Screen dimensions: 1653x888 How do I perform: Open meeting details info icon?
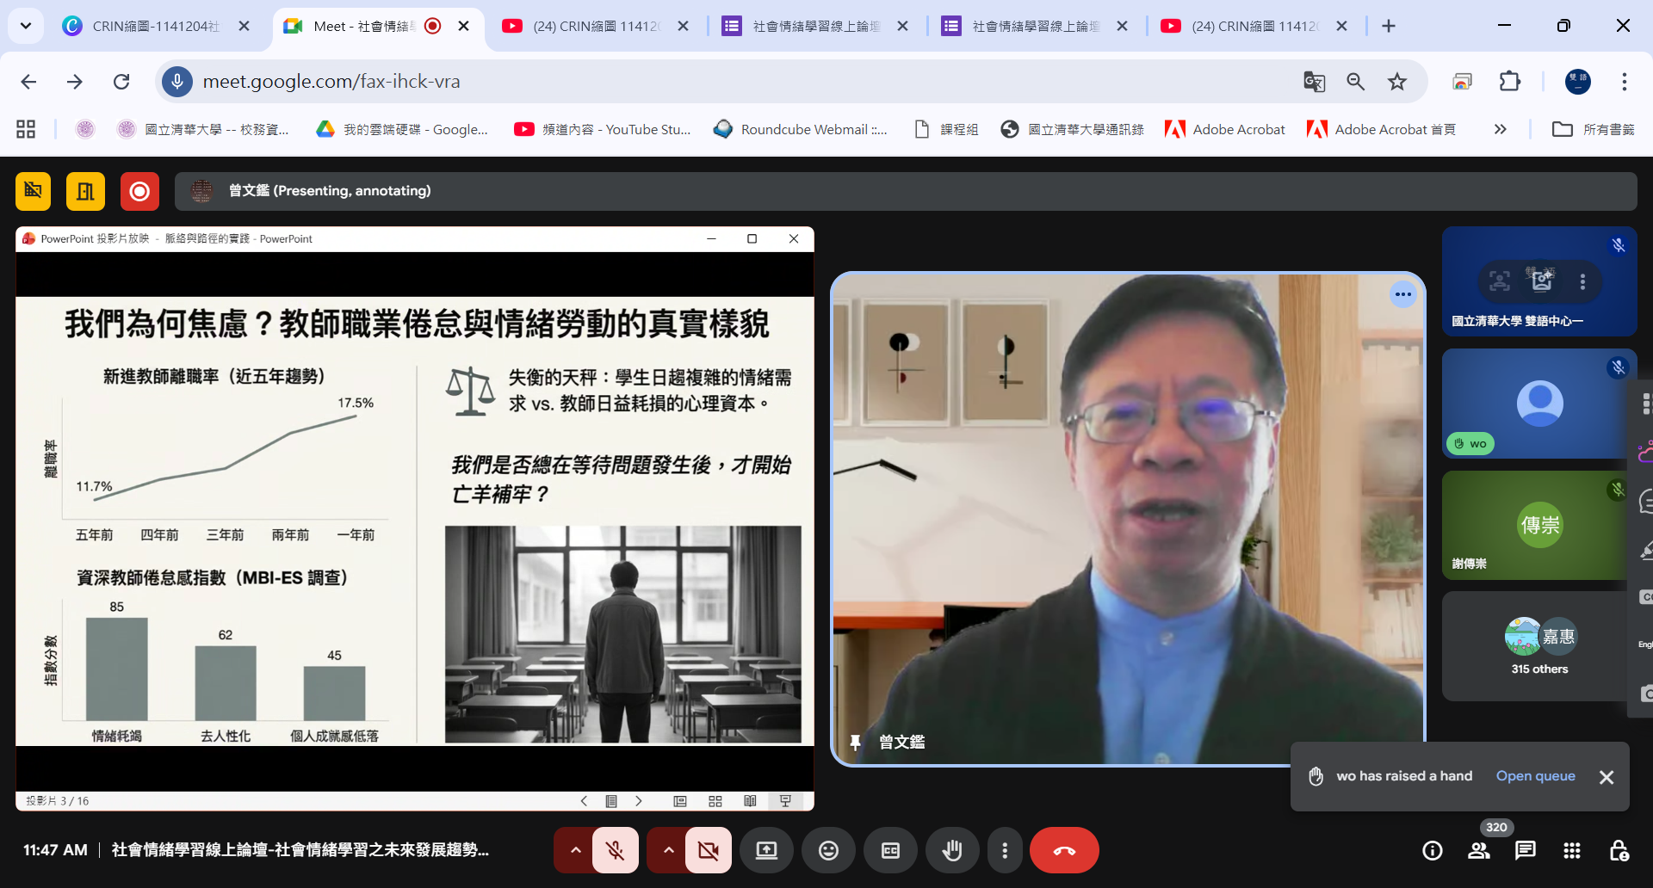click(1433, 851)
